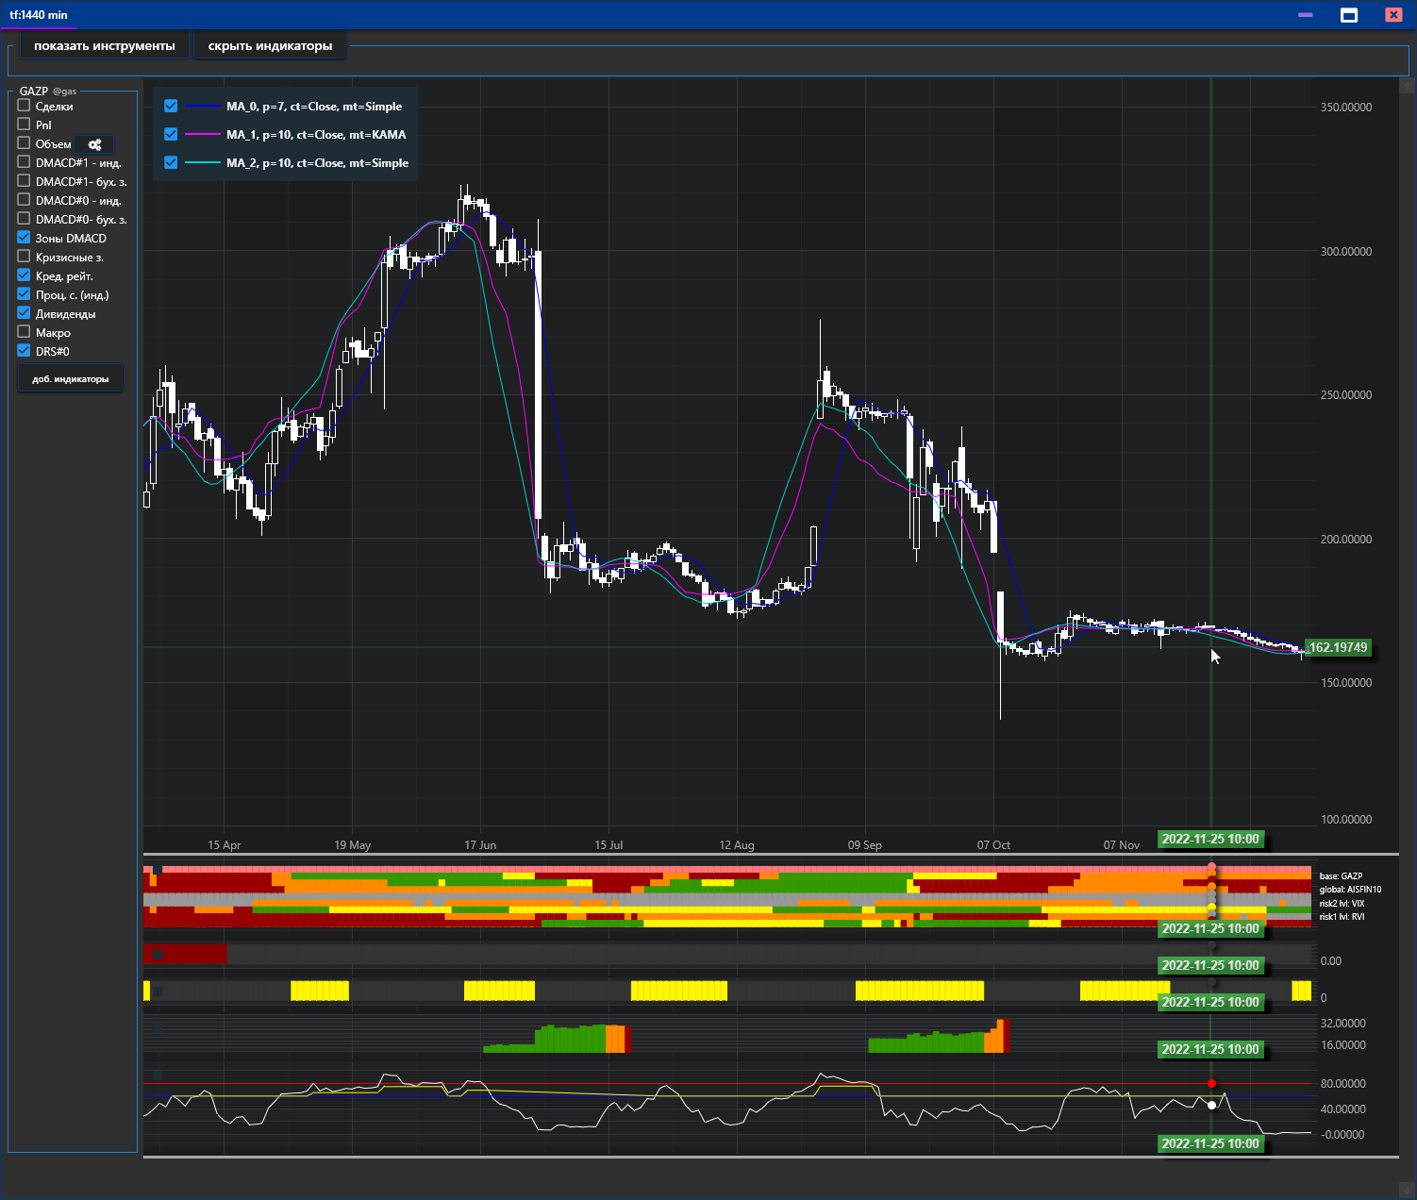Click the 200.00000 price axis label
The width and height of the screenshot is (1417, 1200).
1346,540
